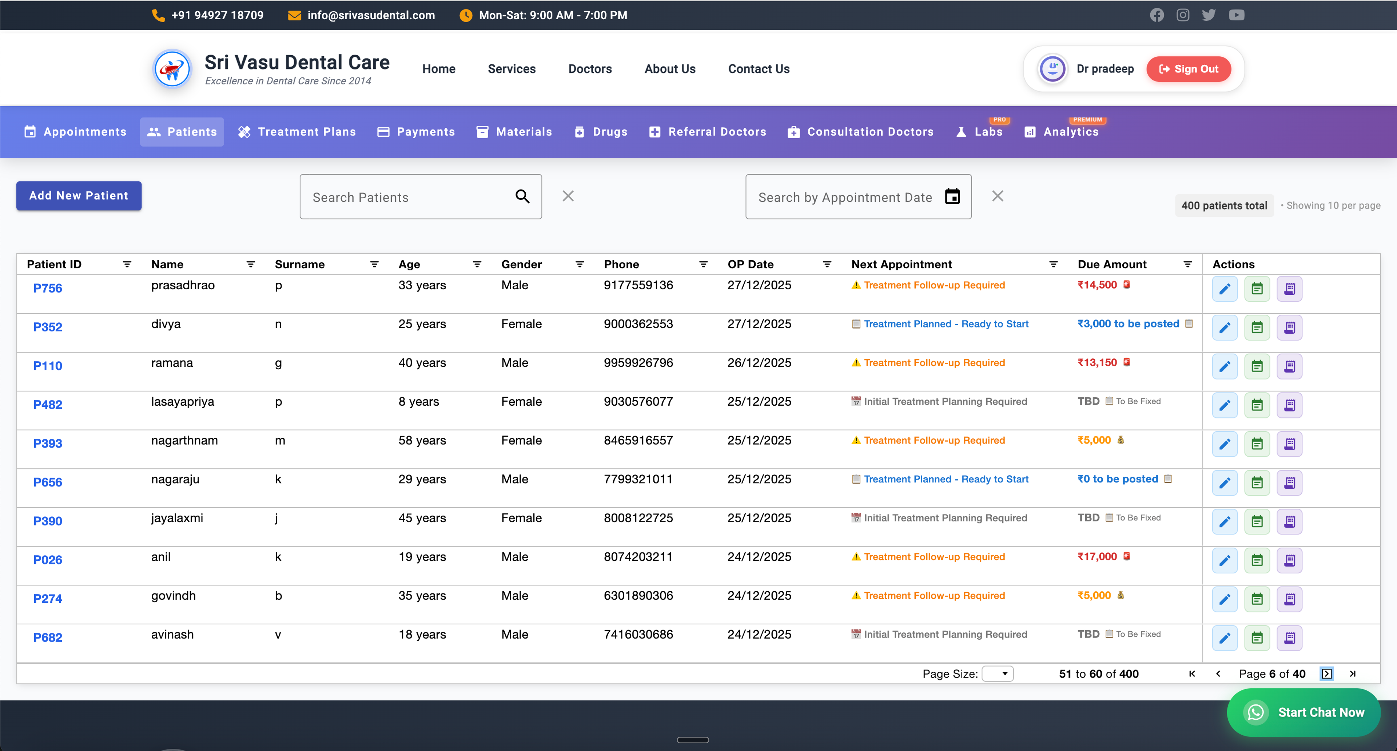The image size is (1397, 751).
Task: Click the edit pencil icon for patient P756
Action: click(1225, 289)
